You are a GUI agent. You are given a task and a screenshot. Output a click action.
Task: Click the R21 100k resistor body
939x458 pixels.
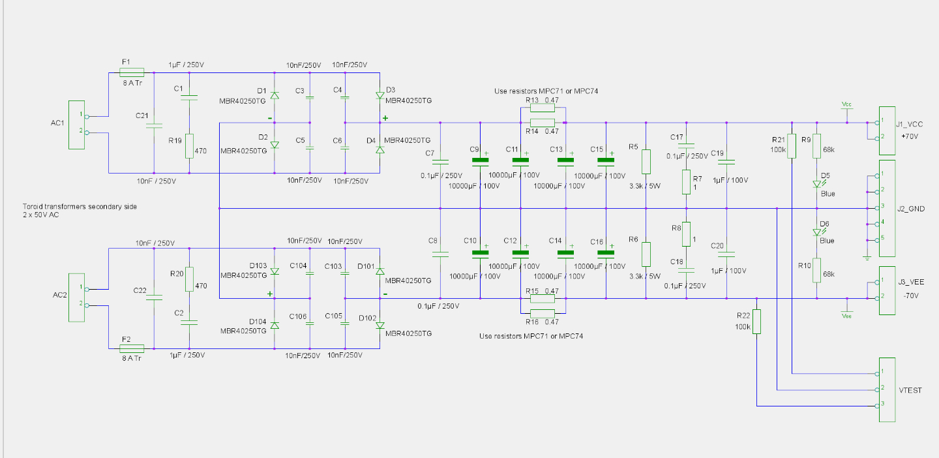click(x=792, y=145)
